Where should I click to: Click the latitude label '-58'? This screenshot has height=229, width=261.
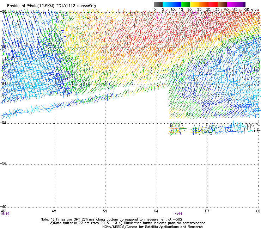(3, 163)
